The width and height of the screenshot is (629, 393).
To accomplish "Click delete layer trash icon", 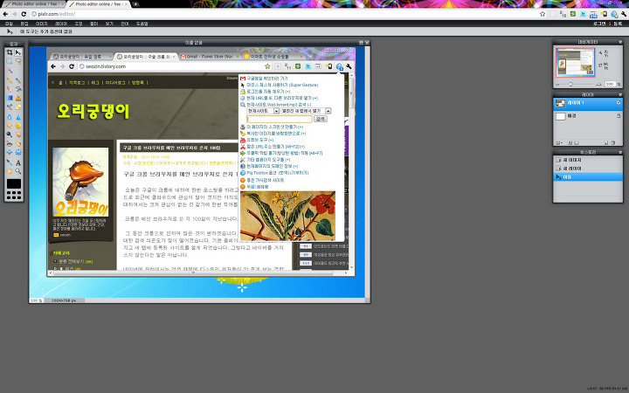I will coord(612,142).
